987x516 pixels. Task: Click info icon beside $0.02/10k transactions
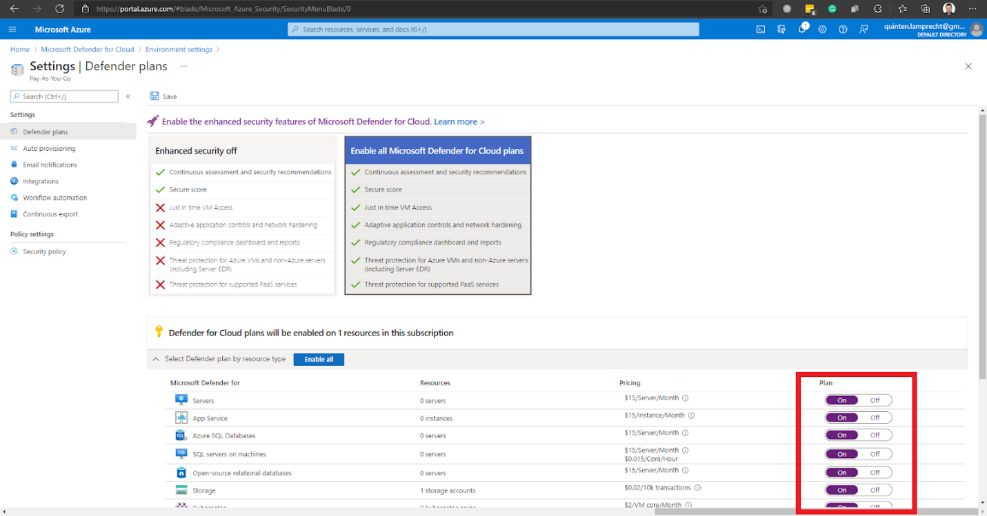(x=697, y=488)
